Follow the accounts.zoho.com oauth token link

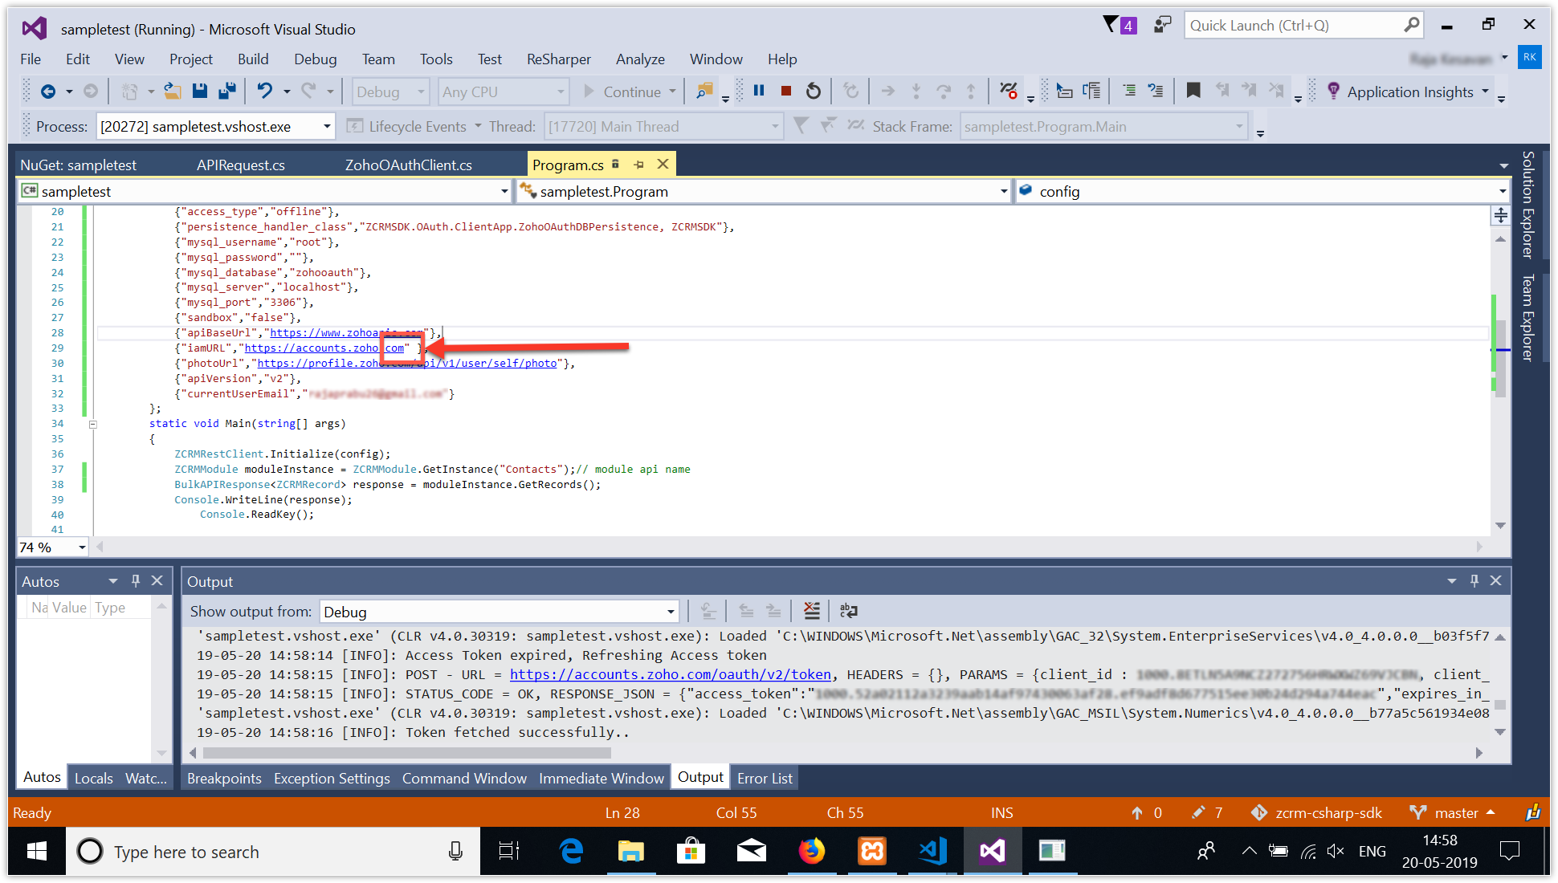[671, 674]
